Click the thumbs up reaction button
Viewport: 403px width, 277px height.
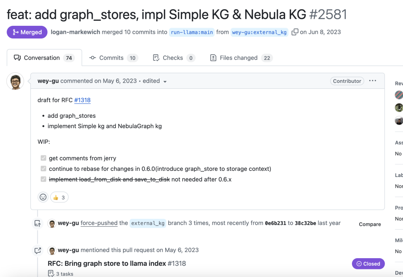[59, 197]
